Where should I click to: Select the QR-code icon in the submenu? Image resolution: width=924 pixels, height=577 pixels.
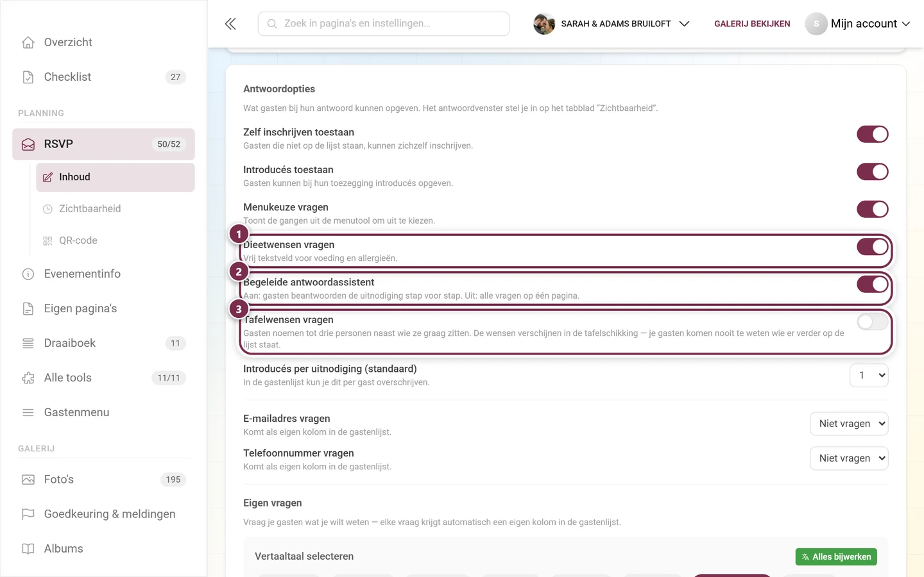pos(47,241)
